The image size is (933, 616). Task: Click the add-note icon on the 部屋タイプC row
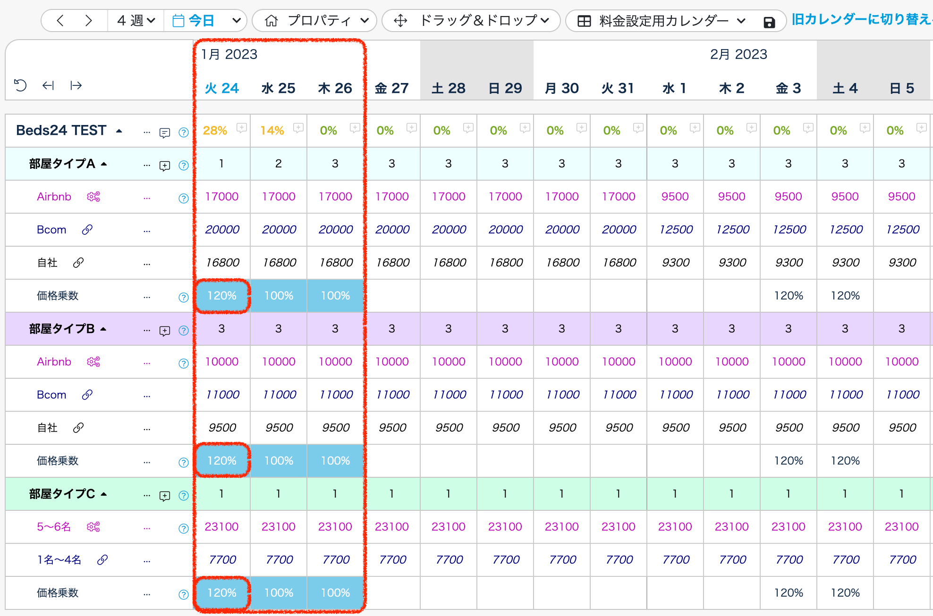[164, 496]
